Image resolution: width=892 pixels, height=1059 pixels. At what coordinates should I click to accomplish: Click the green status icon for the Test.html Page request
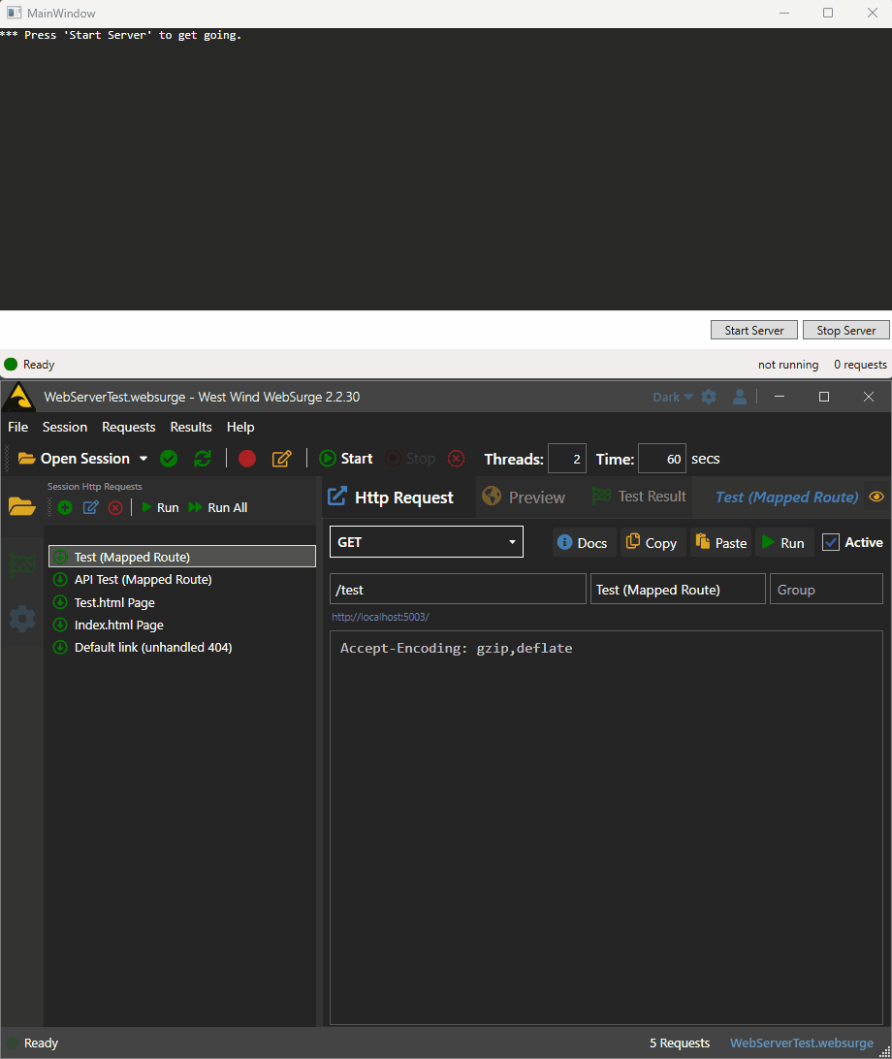point(60,602)
